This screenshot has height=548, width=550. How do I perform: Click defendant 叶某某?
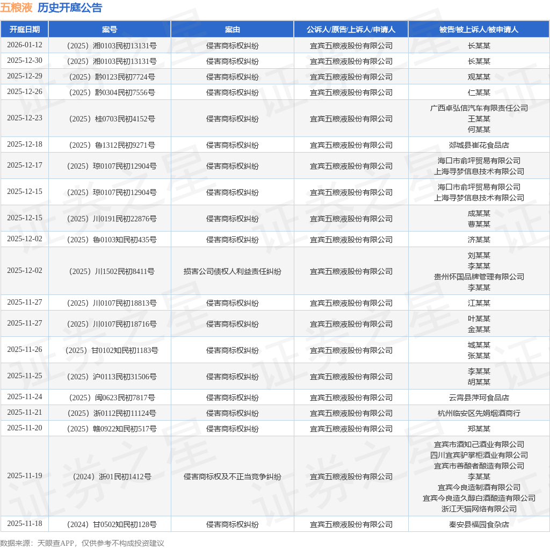(x=479, y=319)
